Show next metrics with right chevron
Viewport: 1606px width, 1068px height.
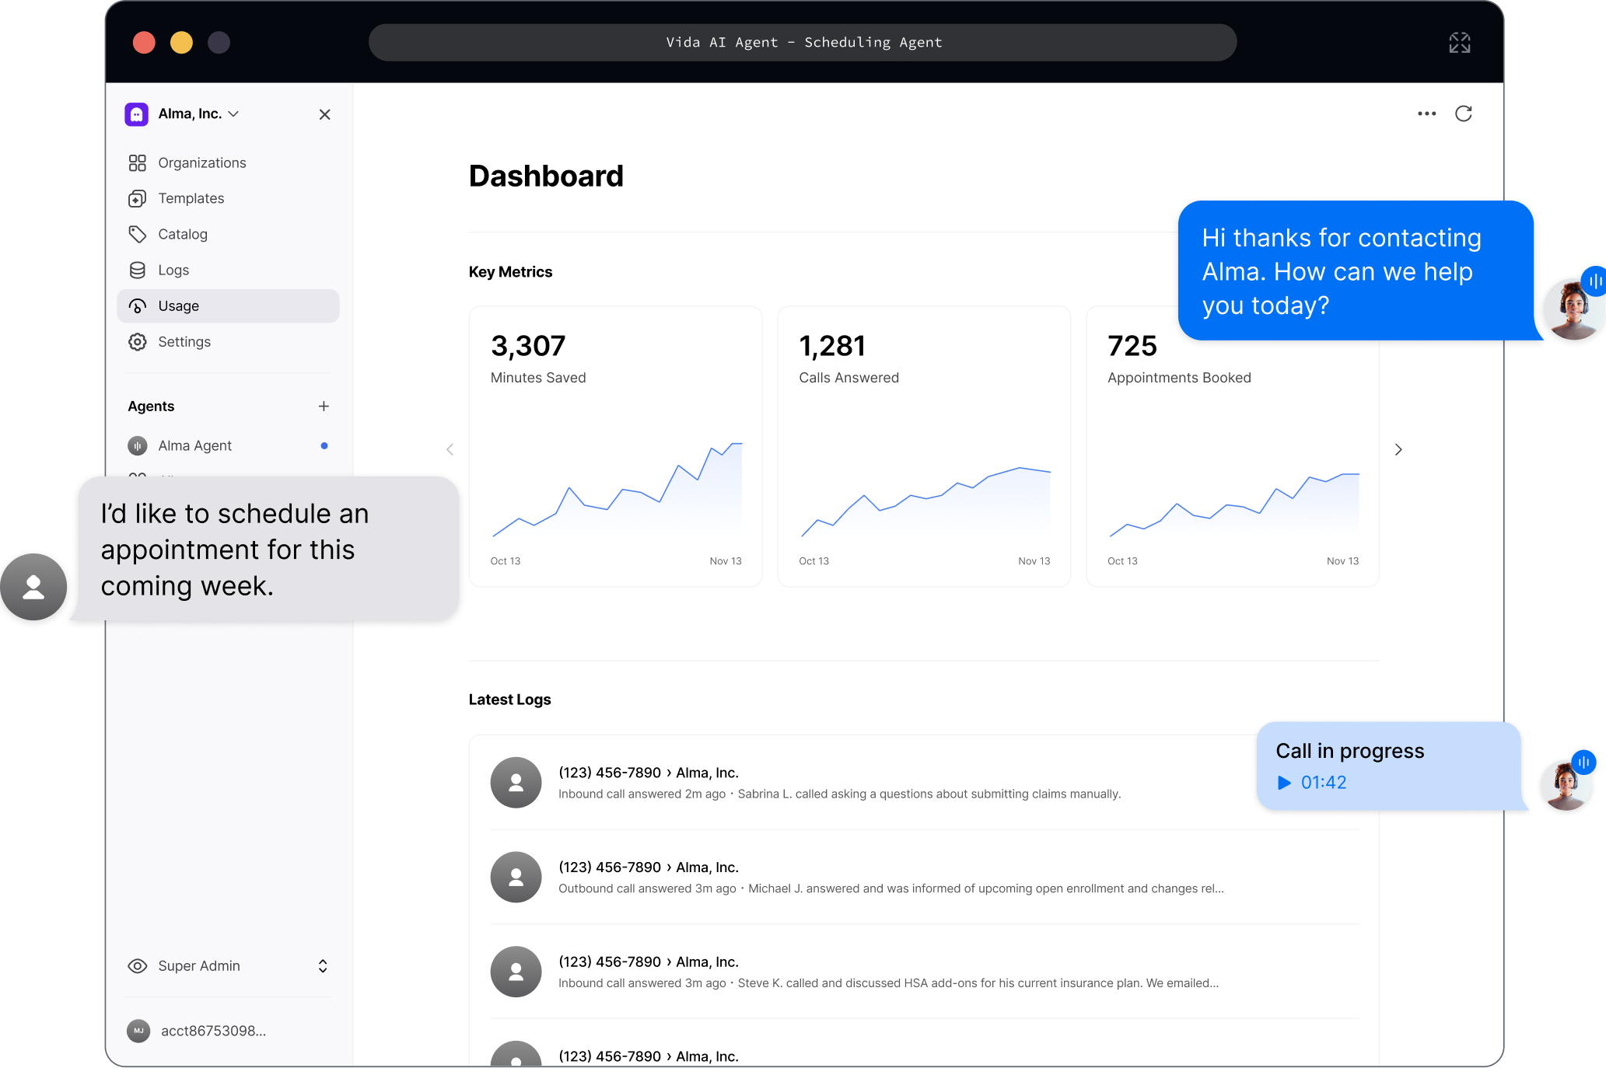pos(1398,449)
